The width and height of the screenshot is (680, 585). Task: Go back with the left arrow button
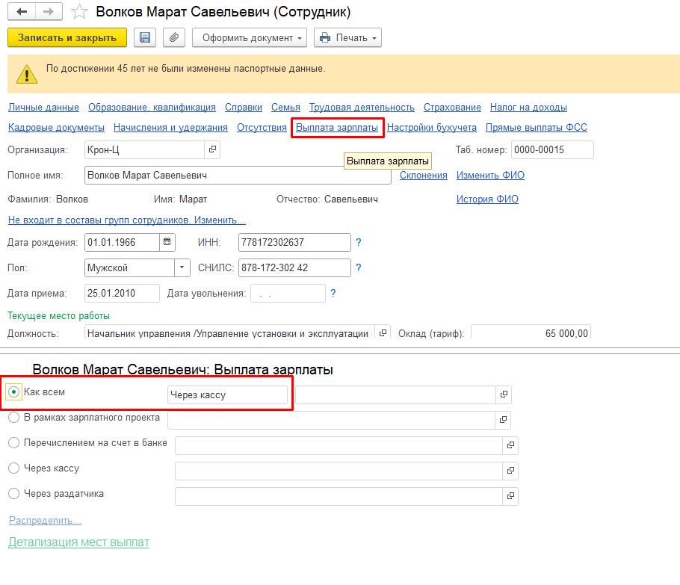(x=22, y=12)
